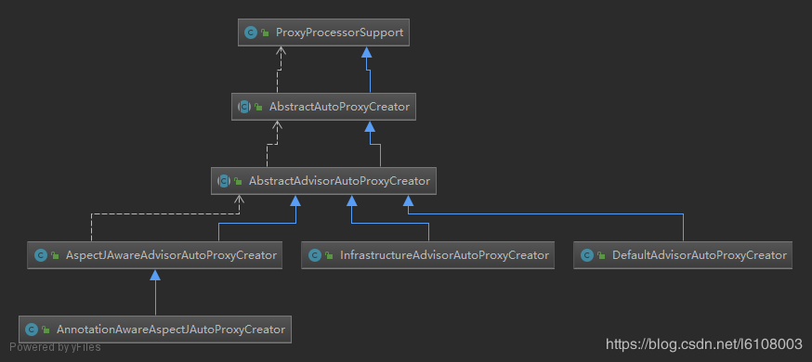Click green lock icon beside InfrastructureAdvisorAutoProxyCreator

[328, 255]
